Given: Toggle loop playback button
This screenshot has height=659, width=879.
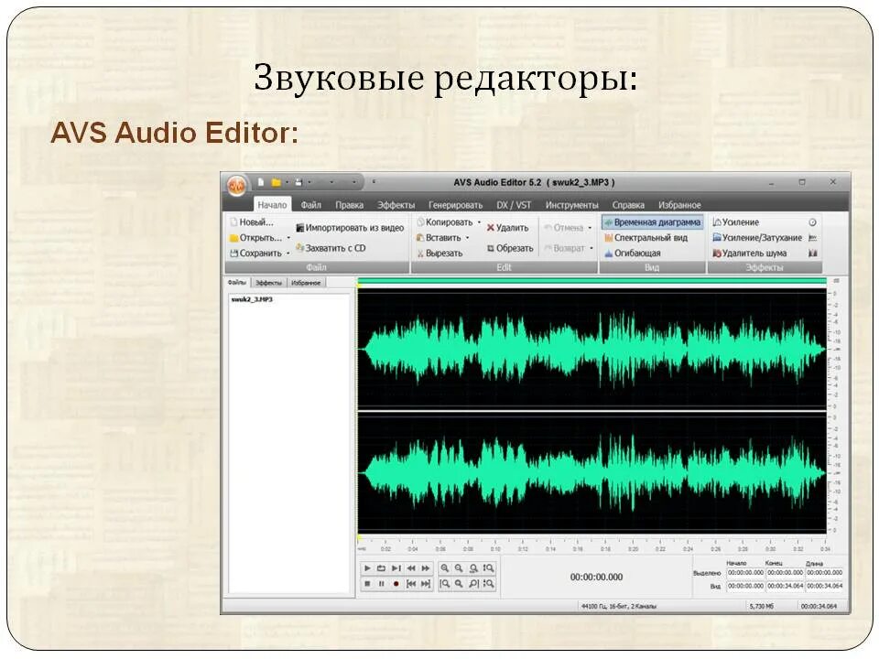Looking at the screenshot, I should pyautogui.click(x=382, y=568).
